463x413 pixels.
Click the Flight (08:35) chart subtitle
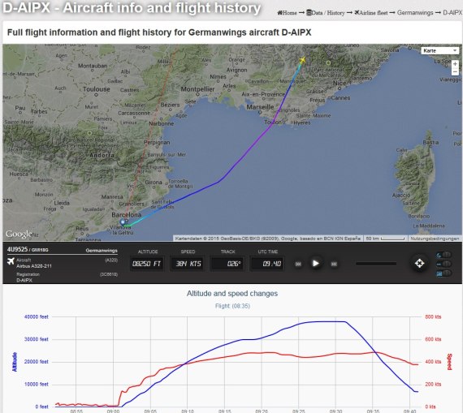tap(232, 306)
